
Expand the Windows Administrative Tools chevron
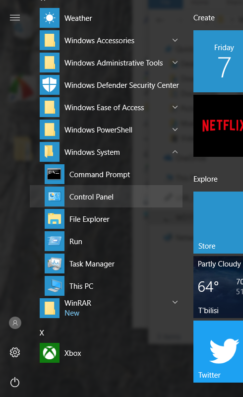click(x=175, y=63)
